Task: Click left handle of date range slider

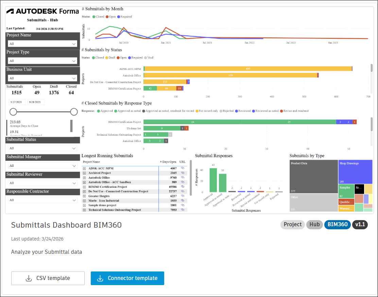Action: (13, 112)
